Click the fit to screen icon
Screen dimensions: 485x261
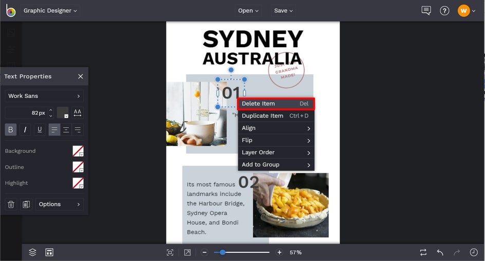pos(170,253)
